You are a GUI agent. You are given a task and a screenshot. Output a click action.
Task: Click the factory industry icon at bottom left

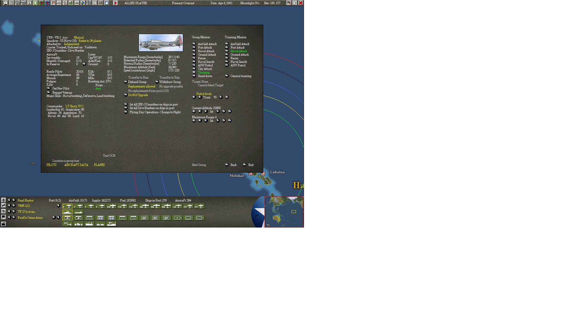[3, 224]
